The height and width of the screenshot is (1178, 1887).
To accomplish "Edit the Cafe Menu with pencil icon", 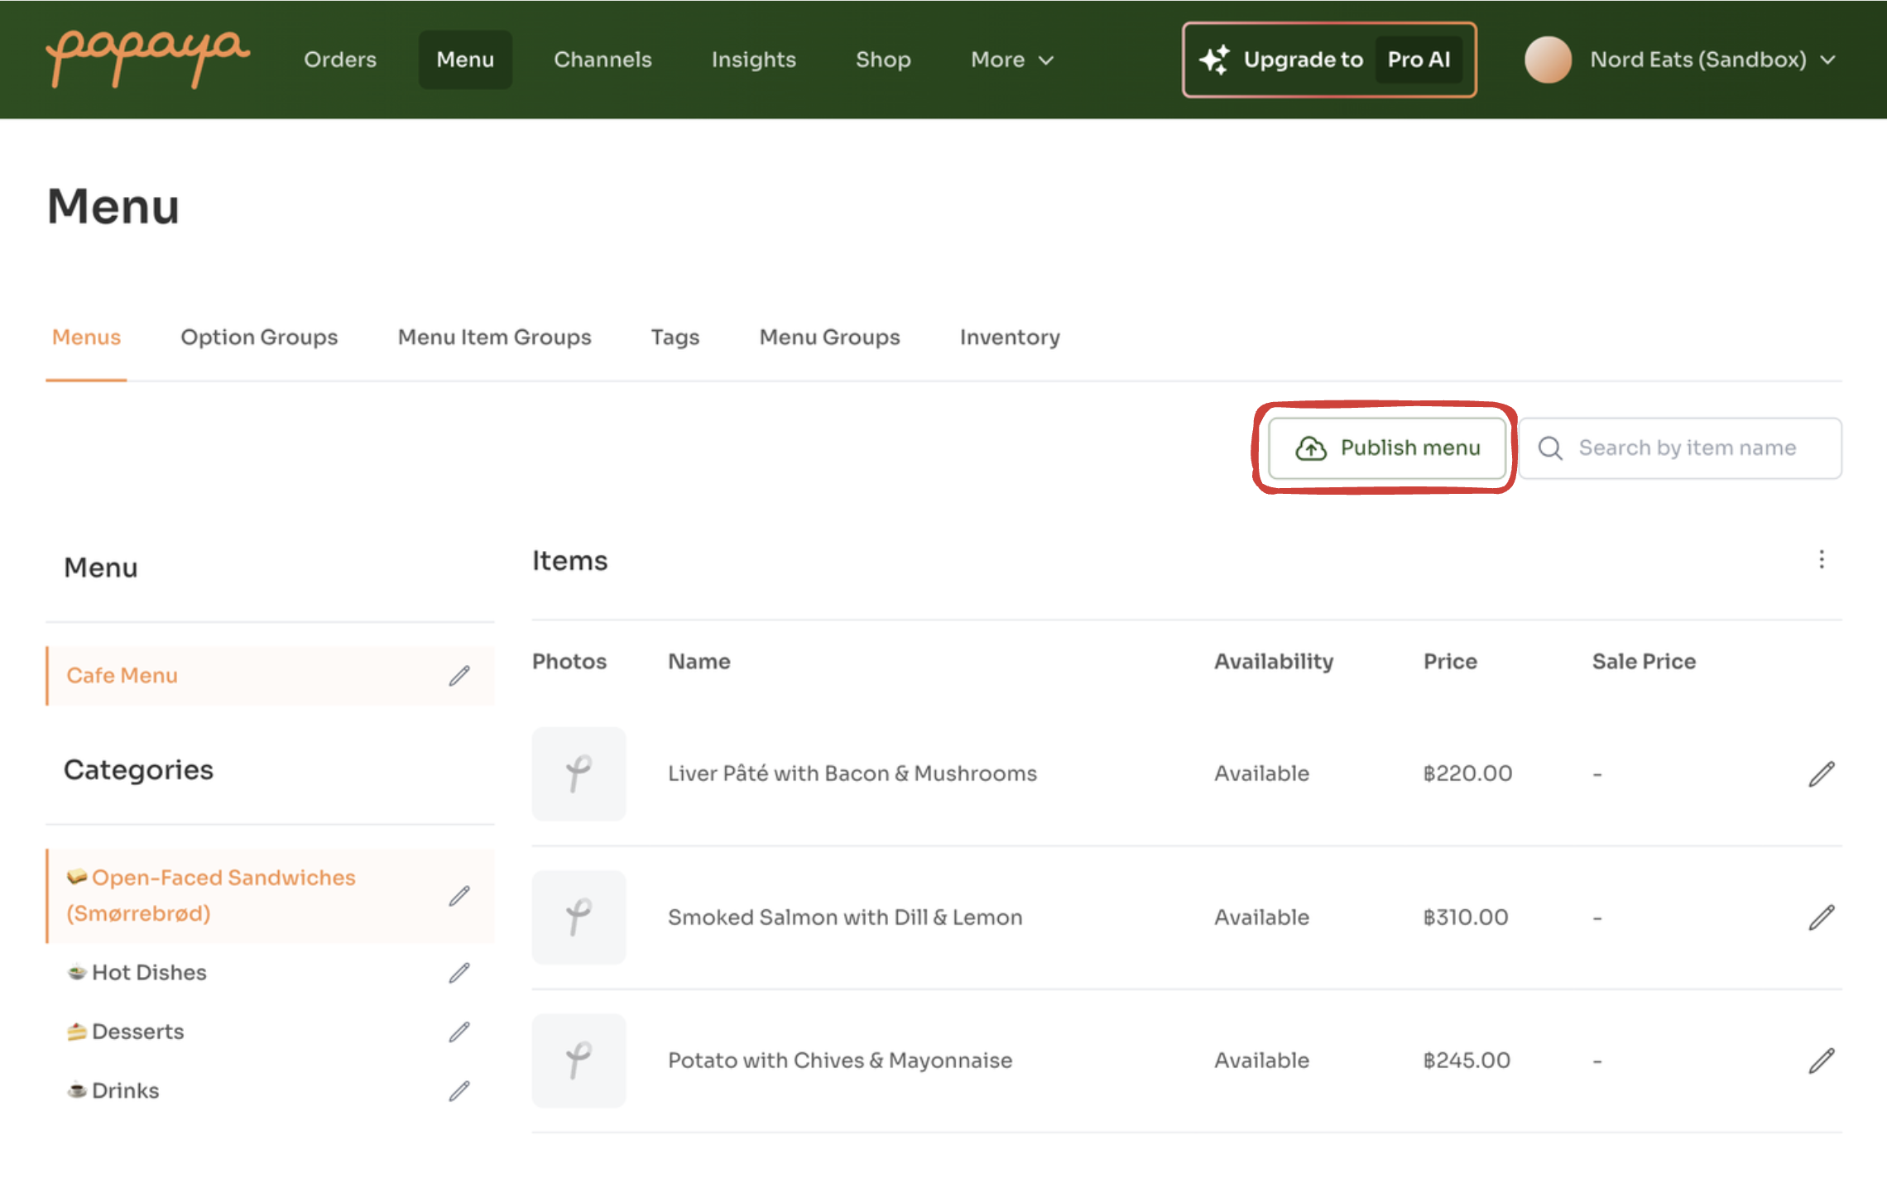I will [x=459, y=676].
